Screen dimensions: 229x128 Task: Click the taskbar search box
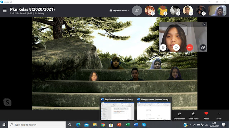(37, 125)
